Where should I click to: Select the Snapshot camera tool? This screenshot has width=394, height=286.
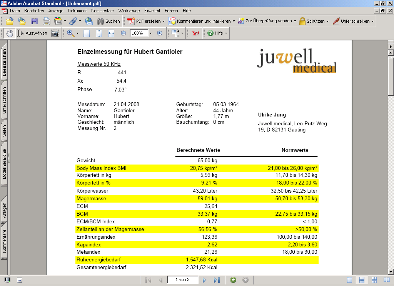[55, 33]
